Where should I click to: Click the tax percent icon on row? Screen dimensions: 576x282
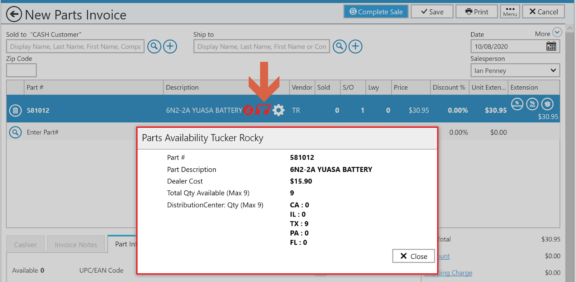(532, 104)
